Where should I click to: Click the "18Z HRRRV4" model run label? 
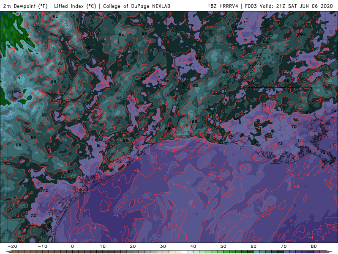[x=223, y=6]
